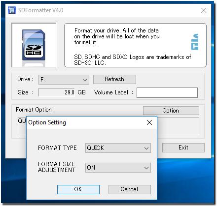Click the 'FORMAT SIZE ADJUSTMENT' label
This screenshot has height=206, width=217.
click(57, 167)
